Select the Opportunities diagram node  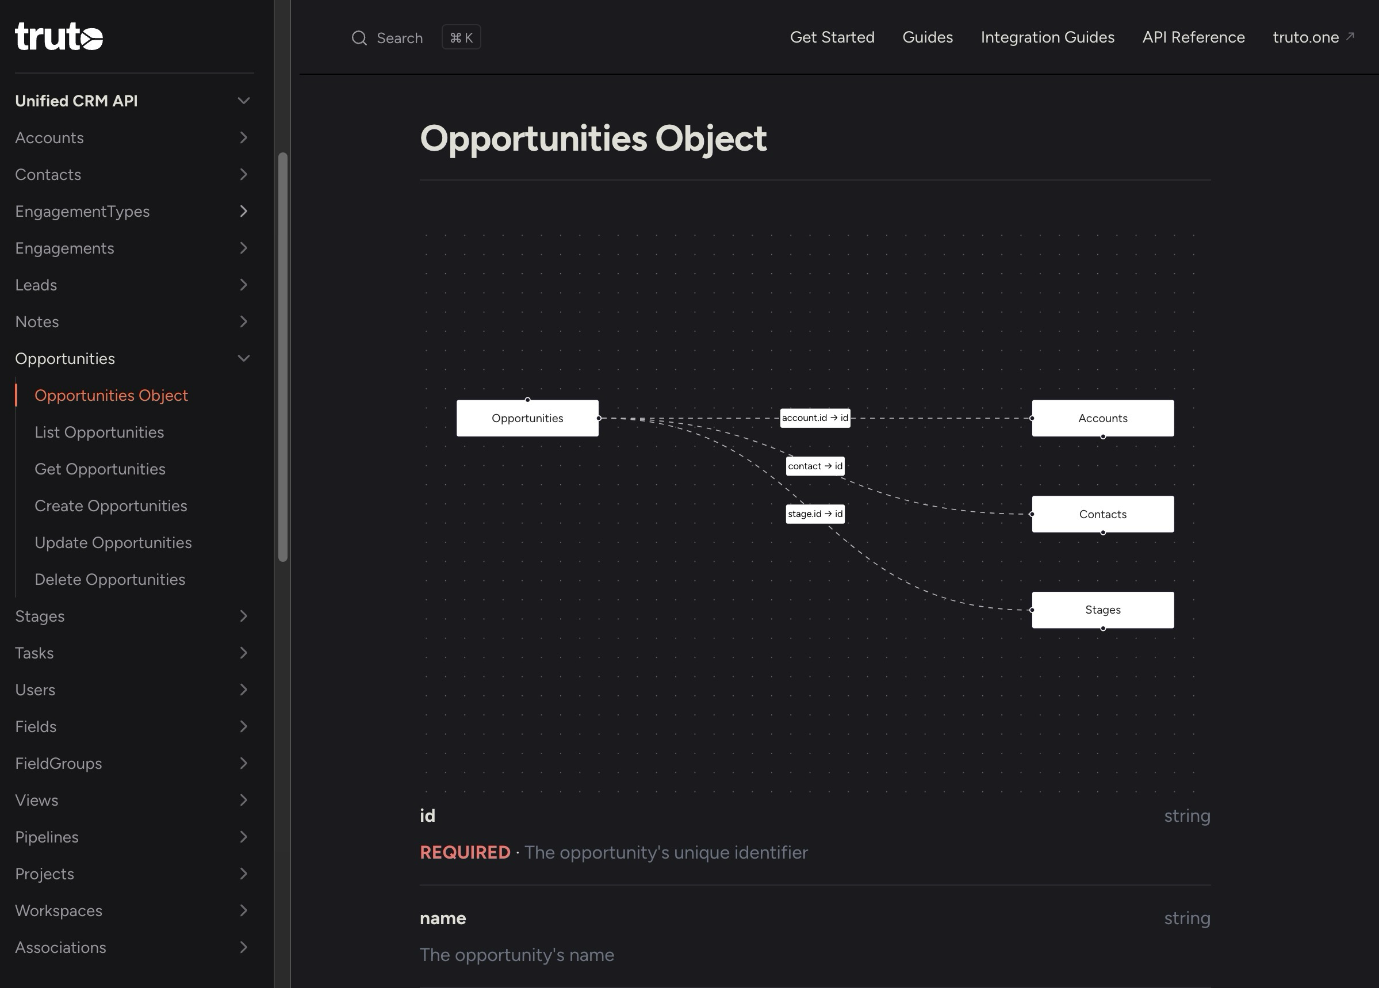point(527,418)
